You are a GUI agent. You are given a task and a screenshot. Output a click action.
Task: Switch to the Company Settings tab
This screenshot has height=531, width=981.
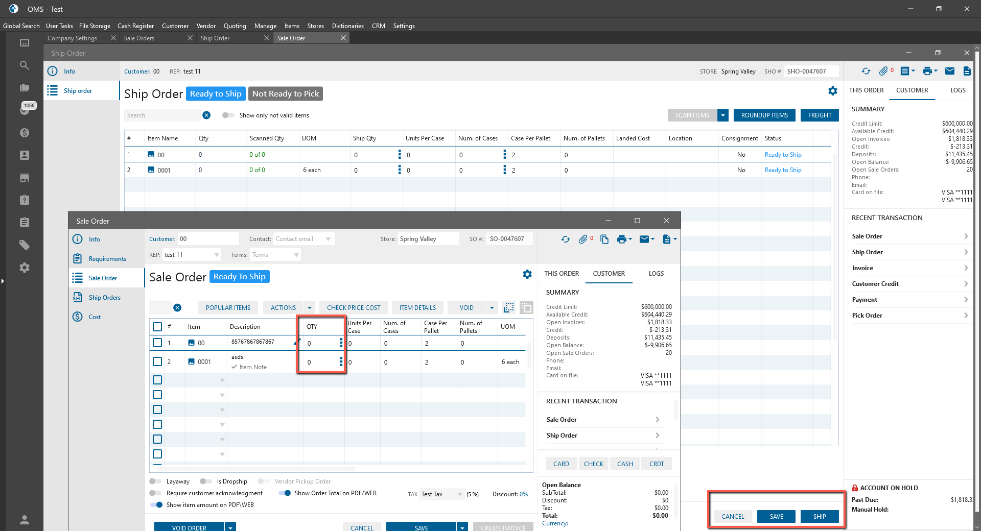[x=73, y=38]
